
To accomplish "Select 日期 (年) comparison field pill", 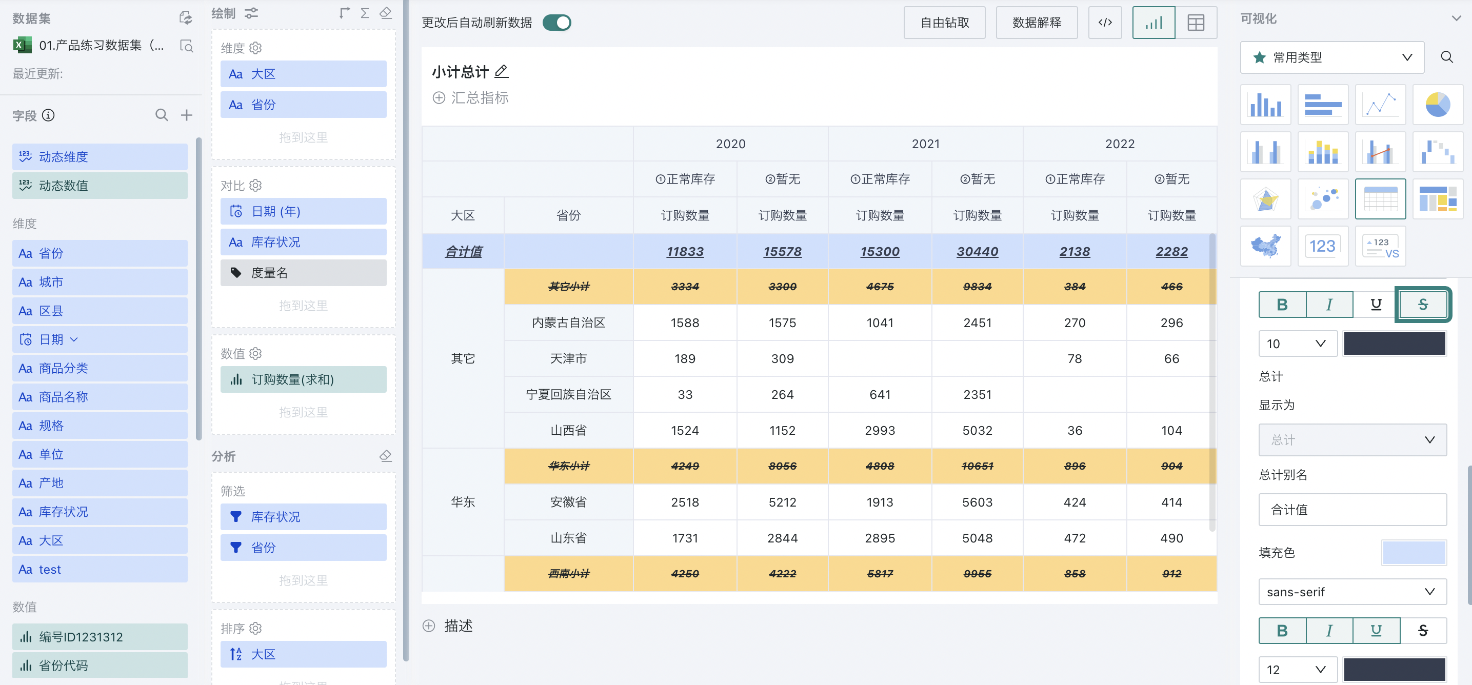I will tap(304, 211).
